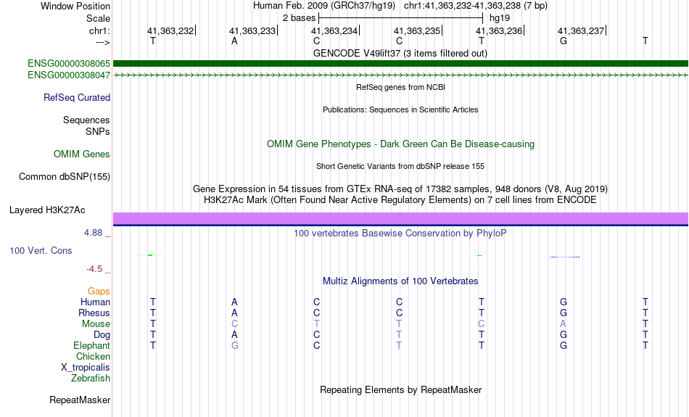Select the 100 Vert. Cons label
The height and width of the screenshot is (417, 689).
[41, 250]
